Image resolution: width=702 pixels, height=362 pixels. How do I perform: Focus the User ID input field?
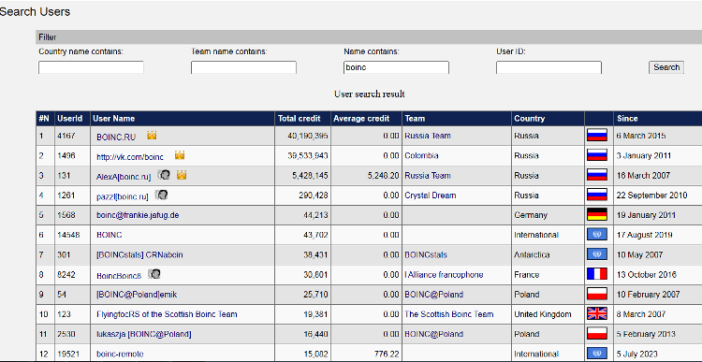tap(548, 67)
